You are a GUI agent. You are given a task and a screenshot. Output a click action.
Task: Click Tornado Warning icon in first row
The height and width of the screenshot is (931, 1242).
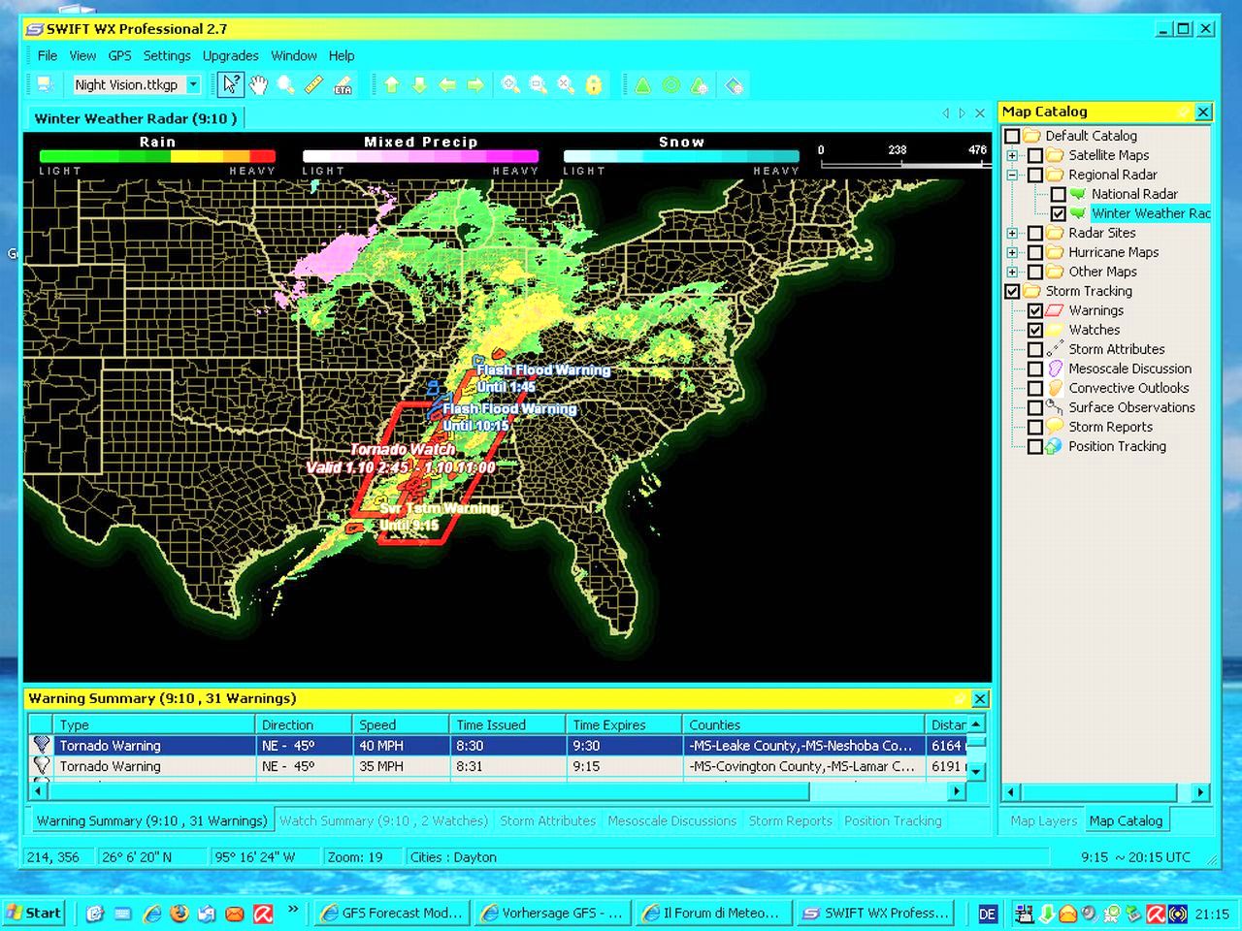pyautogui.click(x=42, y=745)
